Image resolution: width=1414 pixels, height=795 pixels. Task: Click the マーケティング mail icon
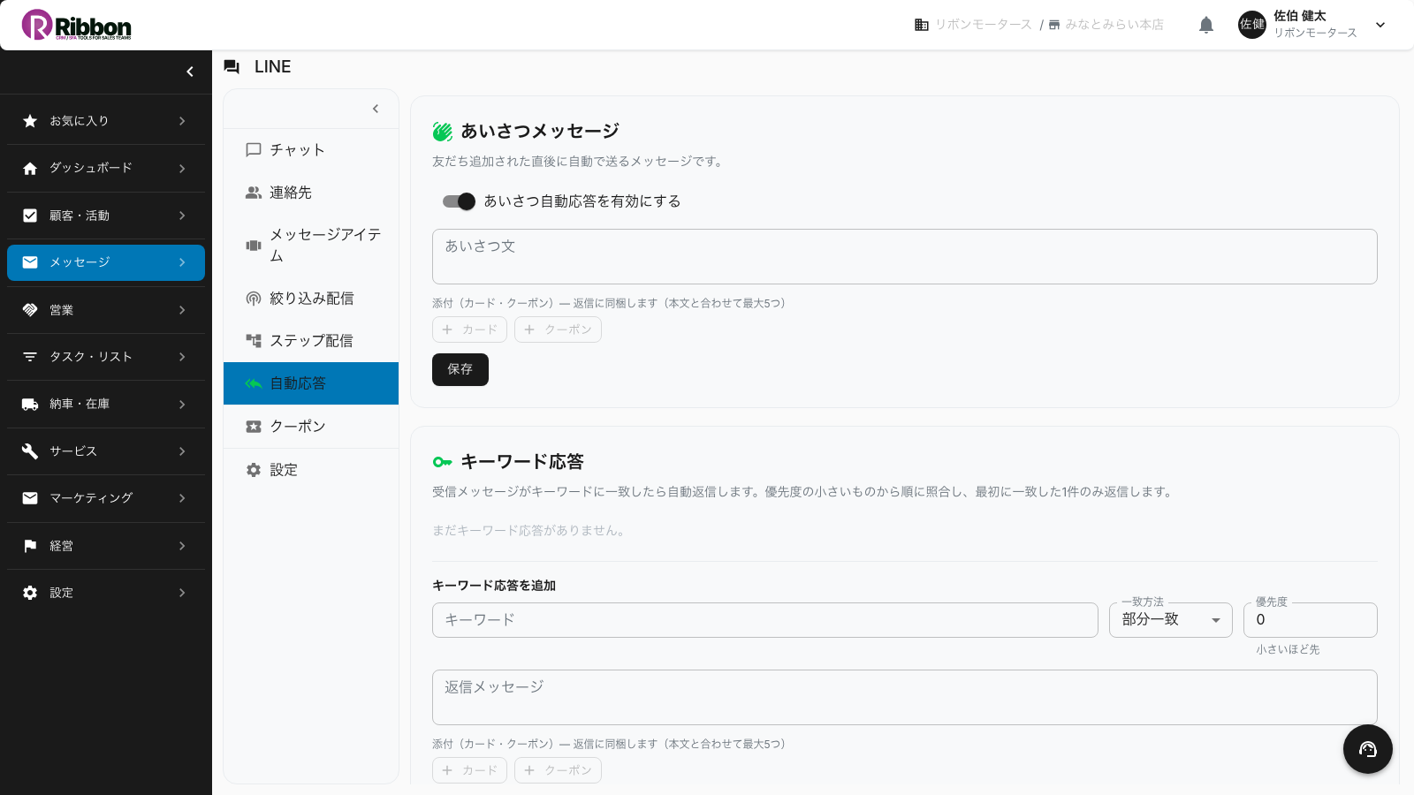[30, 498]
